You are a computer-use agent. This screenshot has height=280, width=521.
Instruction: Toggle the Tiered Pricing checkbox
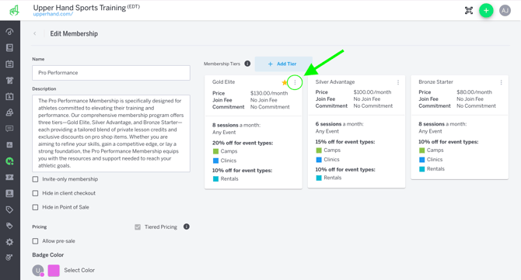[x=138, y=227]
